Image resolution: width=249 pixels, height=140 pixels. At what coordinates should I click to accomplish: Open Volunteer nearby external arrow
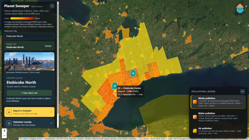tap(51, 123)
